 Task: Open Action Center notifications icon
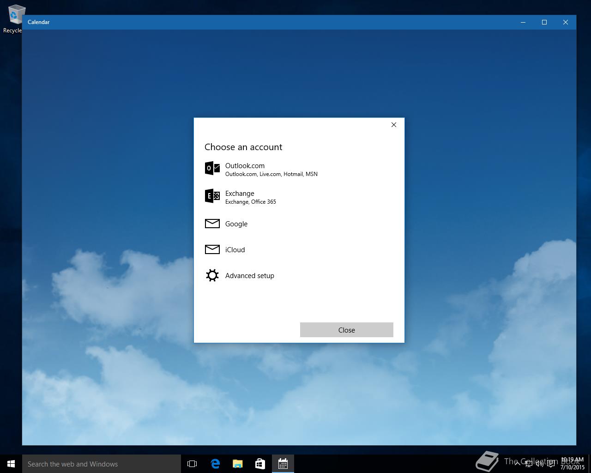point(551,464)
